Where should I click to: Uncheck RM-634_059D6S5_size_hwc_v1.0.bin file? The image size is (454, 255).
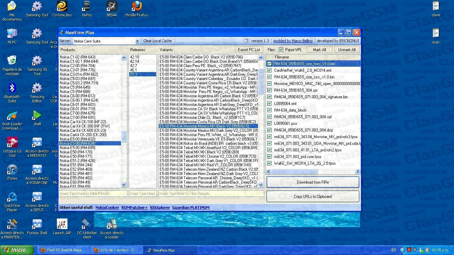coord(270,64)
